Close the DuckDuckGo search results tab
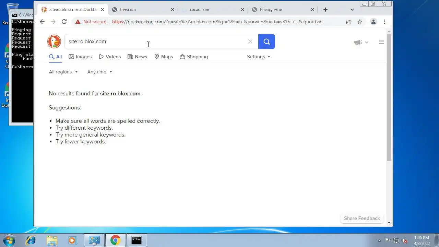This screenshot has width=439, height=247. [102, 10]
